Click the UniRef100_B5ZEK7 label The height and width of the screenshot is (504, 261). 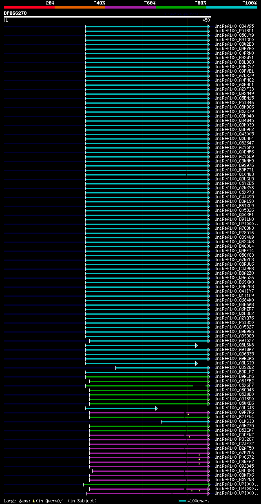click(x=234, y=430)
